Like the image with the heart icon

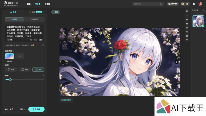pyautogui.click(x=187, y=11)
